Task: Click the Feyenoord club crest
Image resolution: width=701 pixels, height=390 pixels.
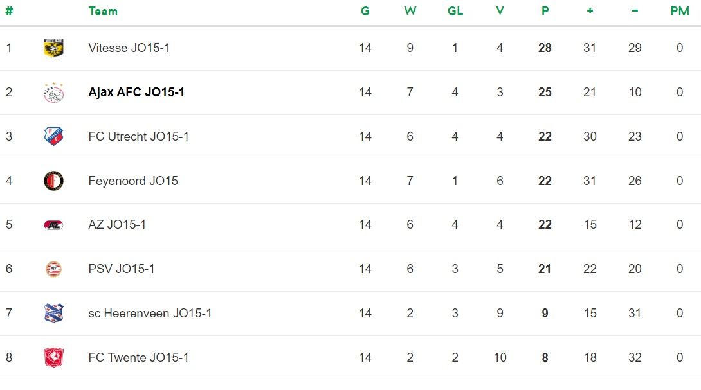Action: tap(53, 181)
